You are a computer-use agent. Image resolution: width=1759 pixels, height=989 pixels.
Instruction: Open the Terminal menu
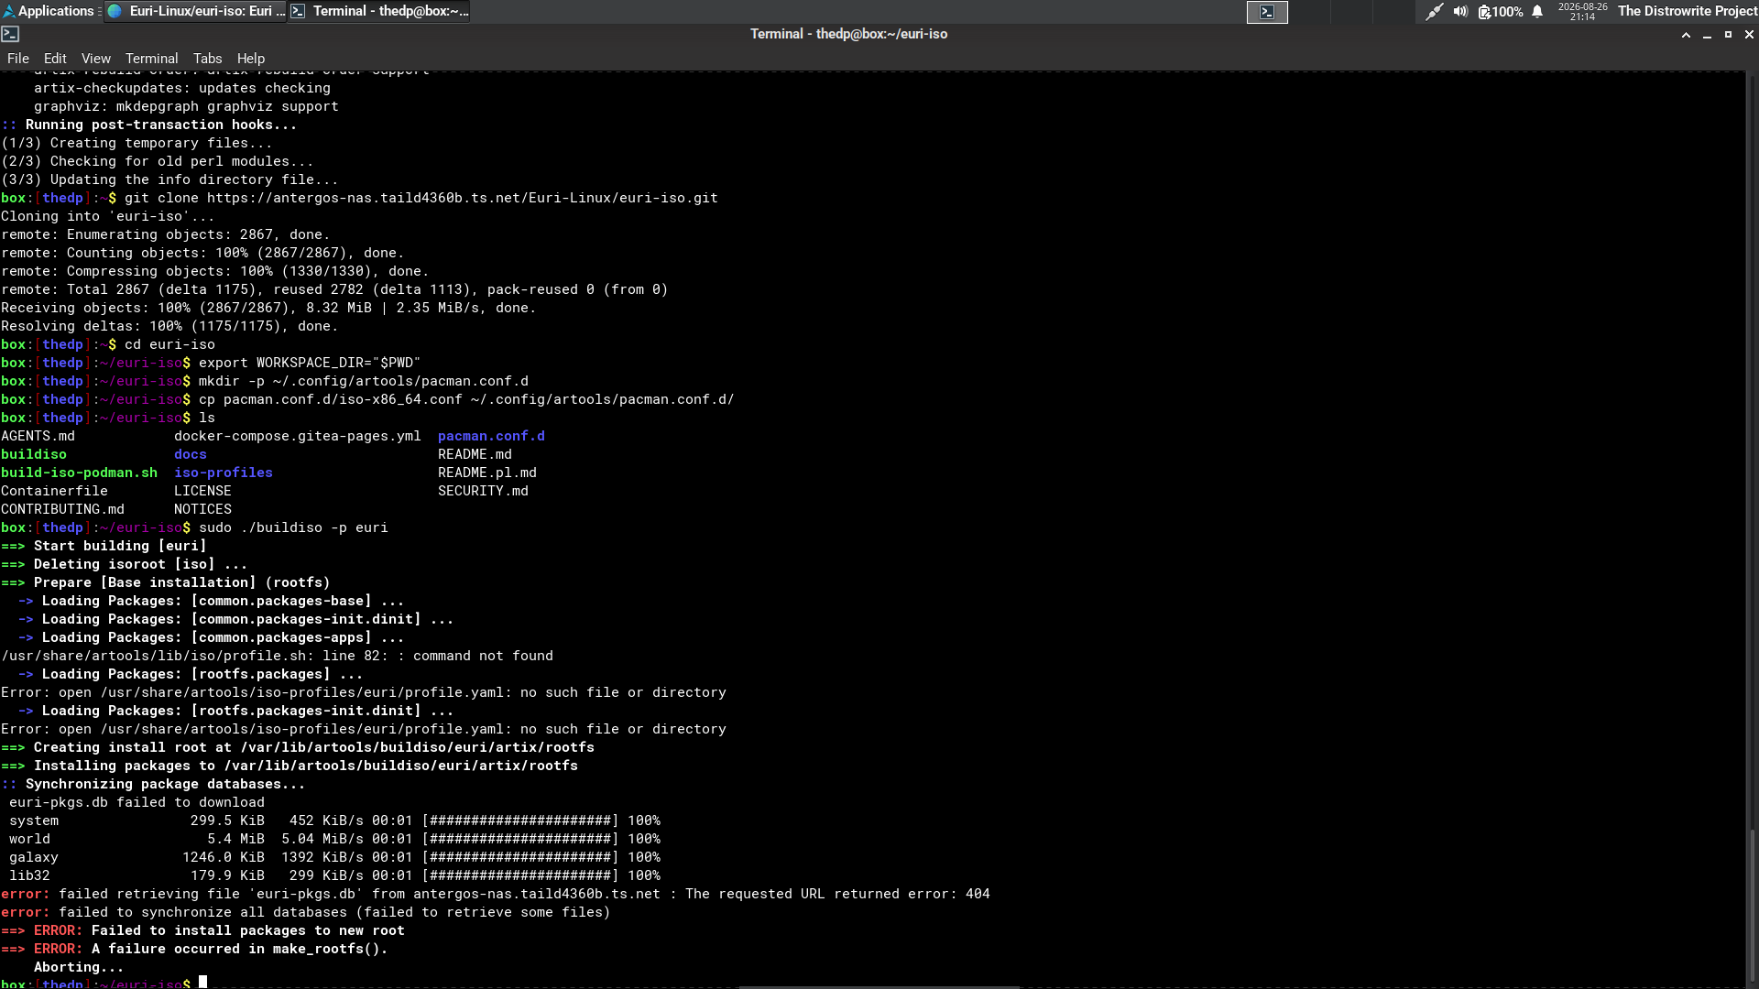[x=151, y=59]
